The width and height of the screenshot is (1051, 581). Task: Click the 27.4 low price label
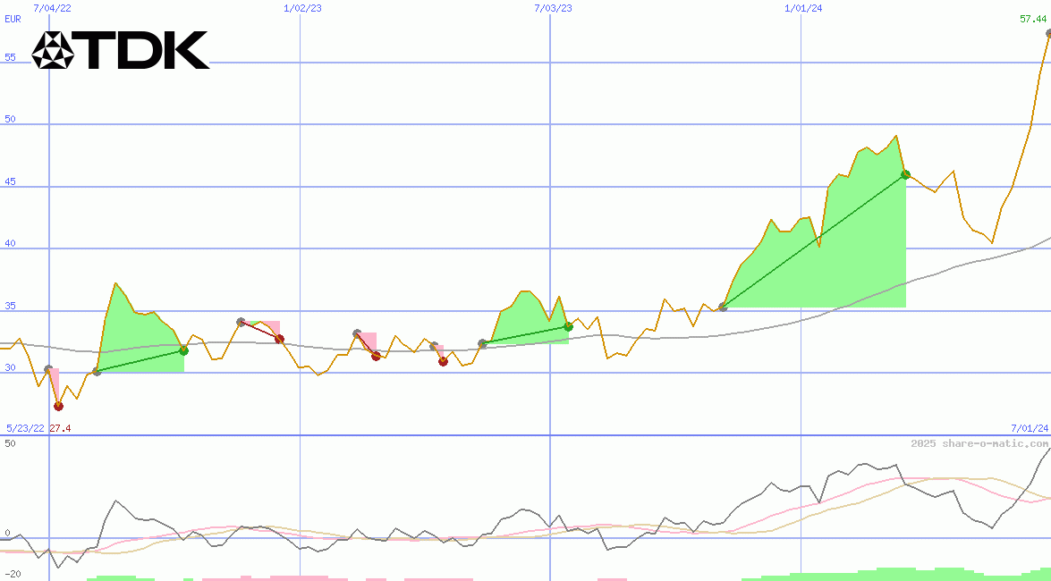pos(60,428)
